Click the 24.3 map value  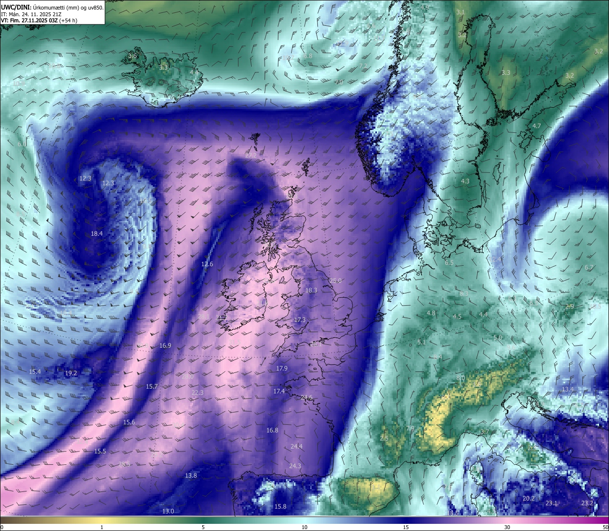(295, 465)
